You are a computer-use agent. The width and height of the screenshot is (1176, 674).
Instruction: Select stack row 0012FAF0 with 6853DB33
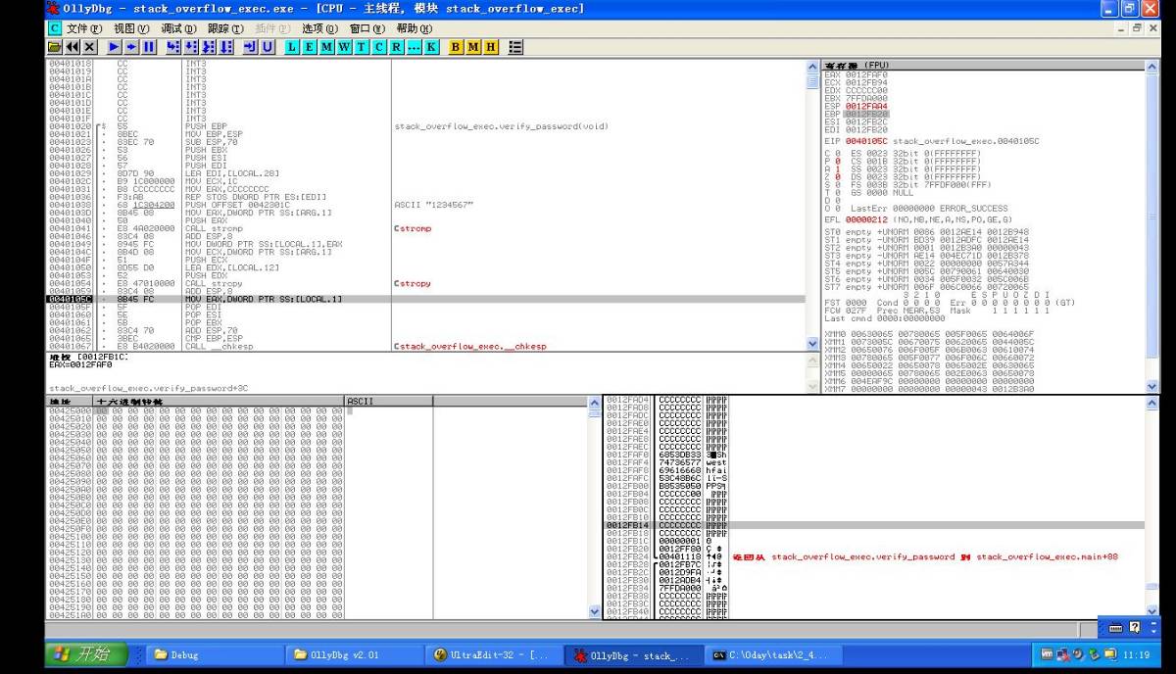(874, 455)
